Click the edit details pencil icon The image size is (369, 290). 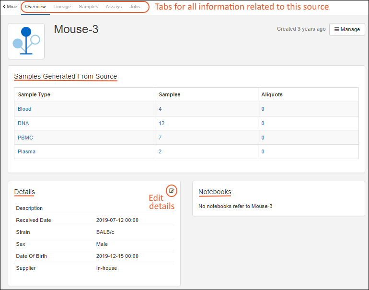[172, 191]
